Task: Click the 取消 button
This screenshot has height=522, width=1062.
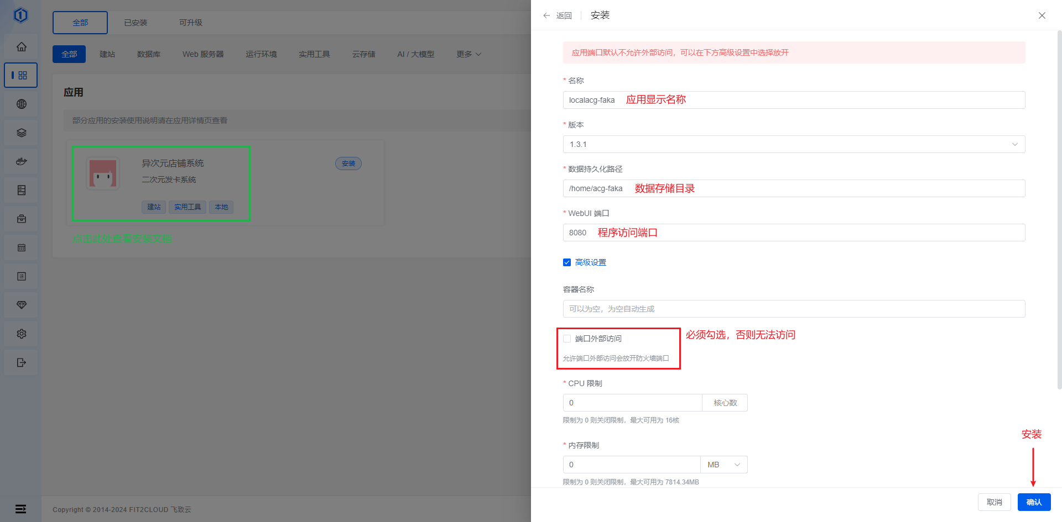Action: pos(994,502)
